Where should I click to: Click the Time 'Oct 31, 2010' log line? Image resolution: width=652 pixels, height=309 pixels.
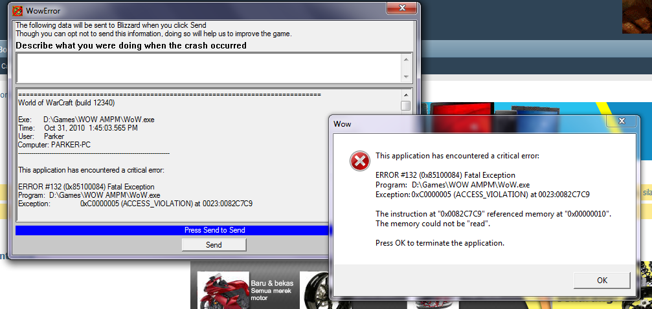[x=78, y=128]
